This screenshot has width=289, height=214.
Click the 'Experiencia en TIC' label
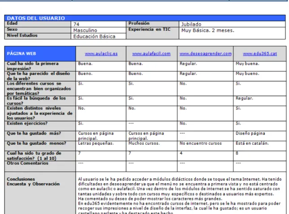(149, 29)
